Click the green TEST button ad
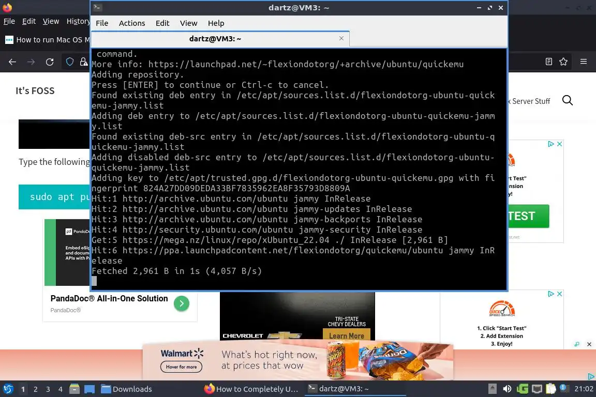This screenshot has height=397, width=596. (x=529, y=216)
